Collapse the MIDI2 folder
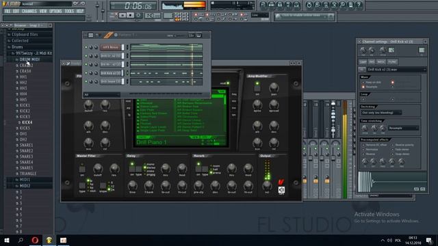Image resolution: width=438 pixels, height=246 pixels. 25,186
